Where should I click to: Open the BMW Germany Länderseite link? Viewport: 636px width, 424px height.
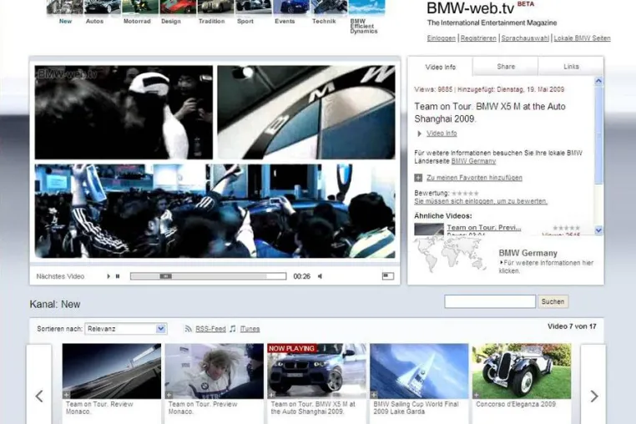pos(473,161)
